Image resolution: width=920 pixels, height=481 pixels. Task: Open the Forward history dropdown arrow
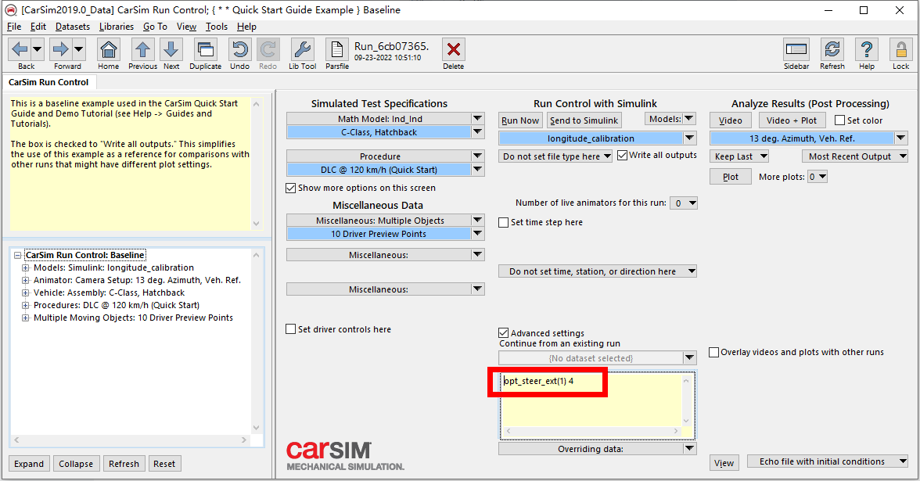78,49
